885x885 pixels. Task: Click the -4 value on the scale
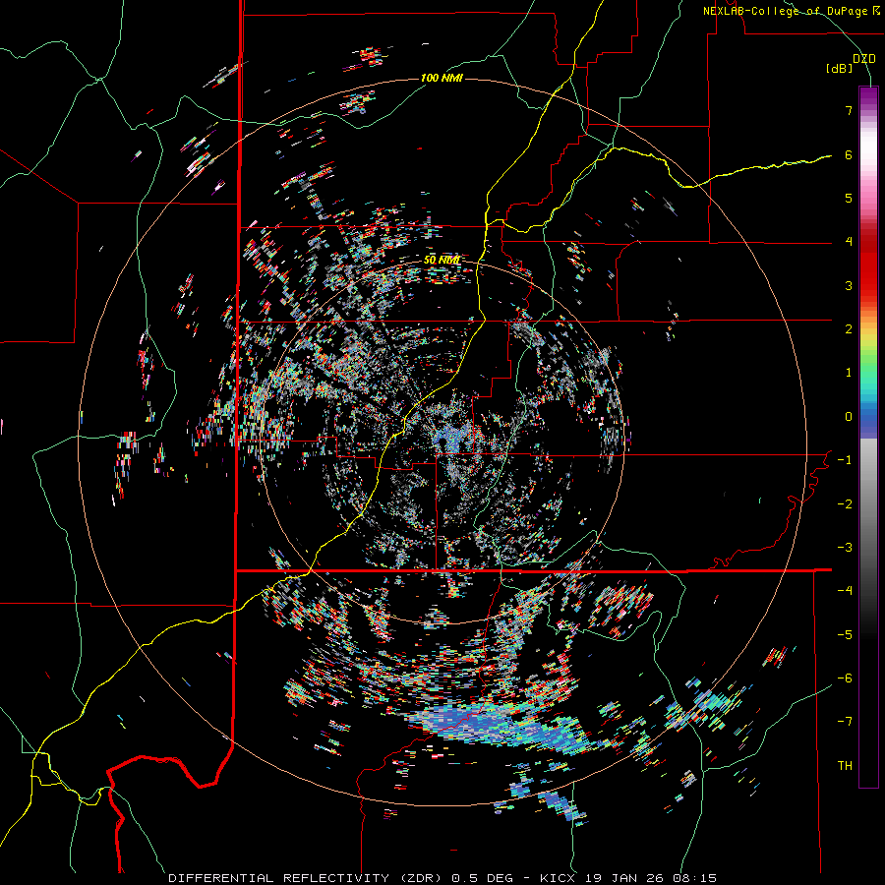pyautogui.click(x=845, y=591)
